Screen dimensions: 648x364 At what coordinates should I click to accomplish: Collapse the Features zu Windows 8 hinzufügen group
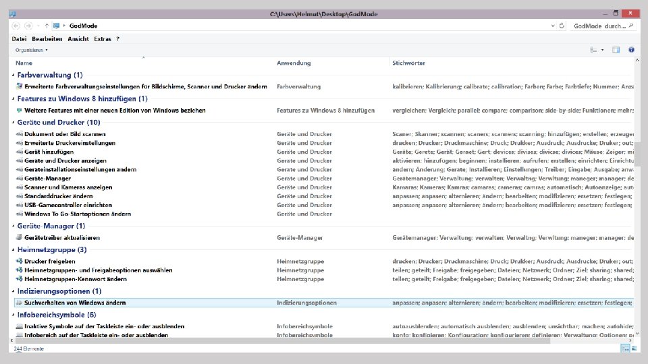pyautogui.click(x=13, y=98)
